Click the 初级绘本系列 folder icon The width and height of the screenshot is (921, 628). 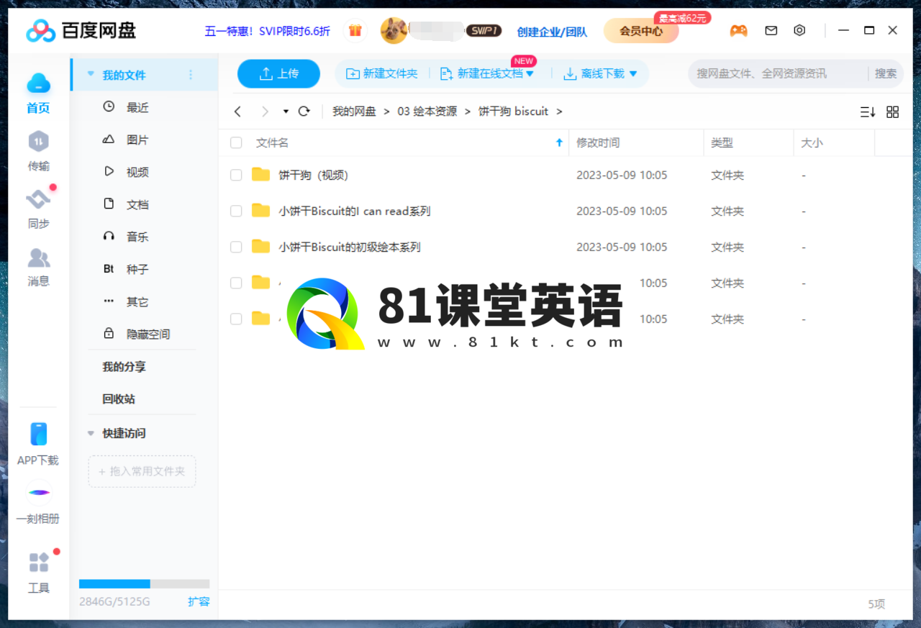260,247
